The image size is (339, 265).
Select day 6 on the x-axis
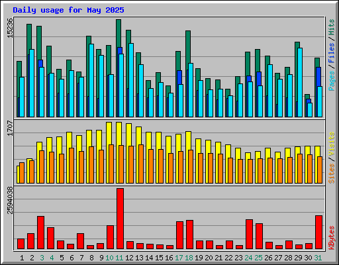[x=72, y=258]
